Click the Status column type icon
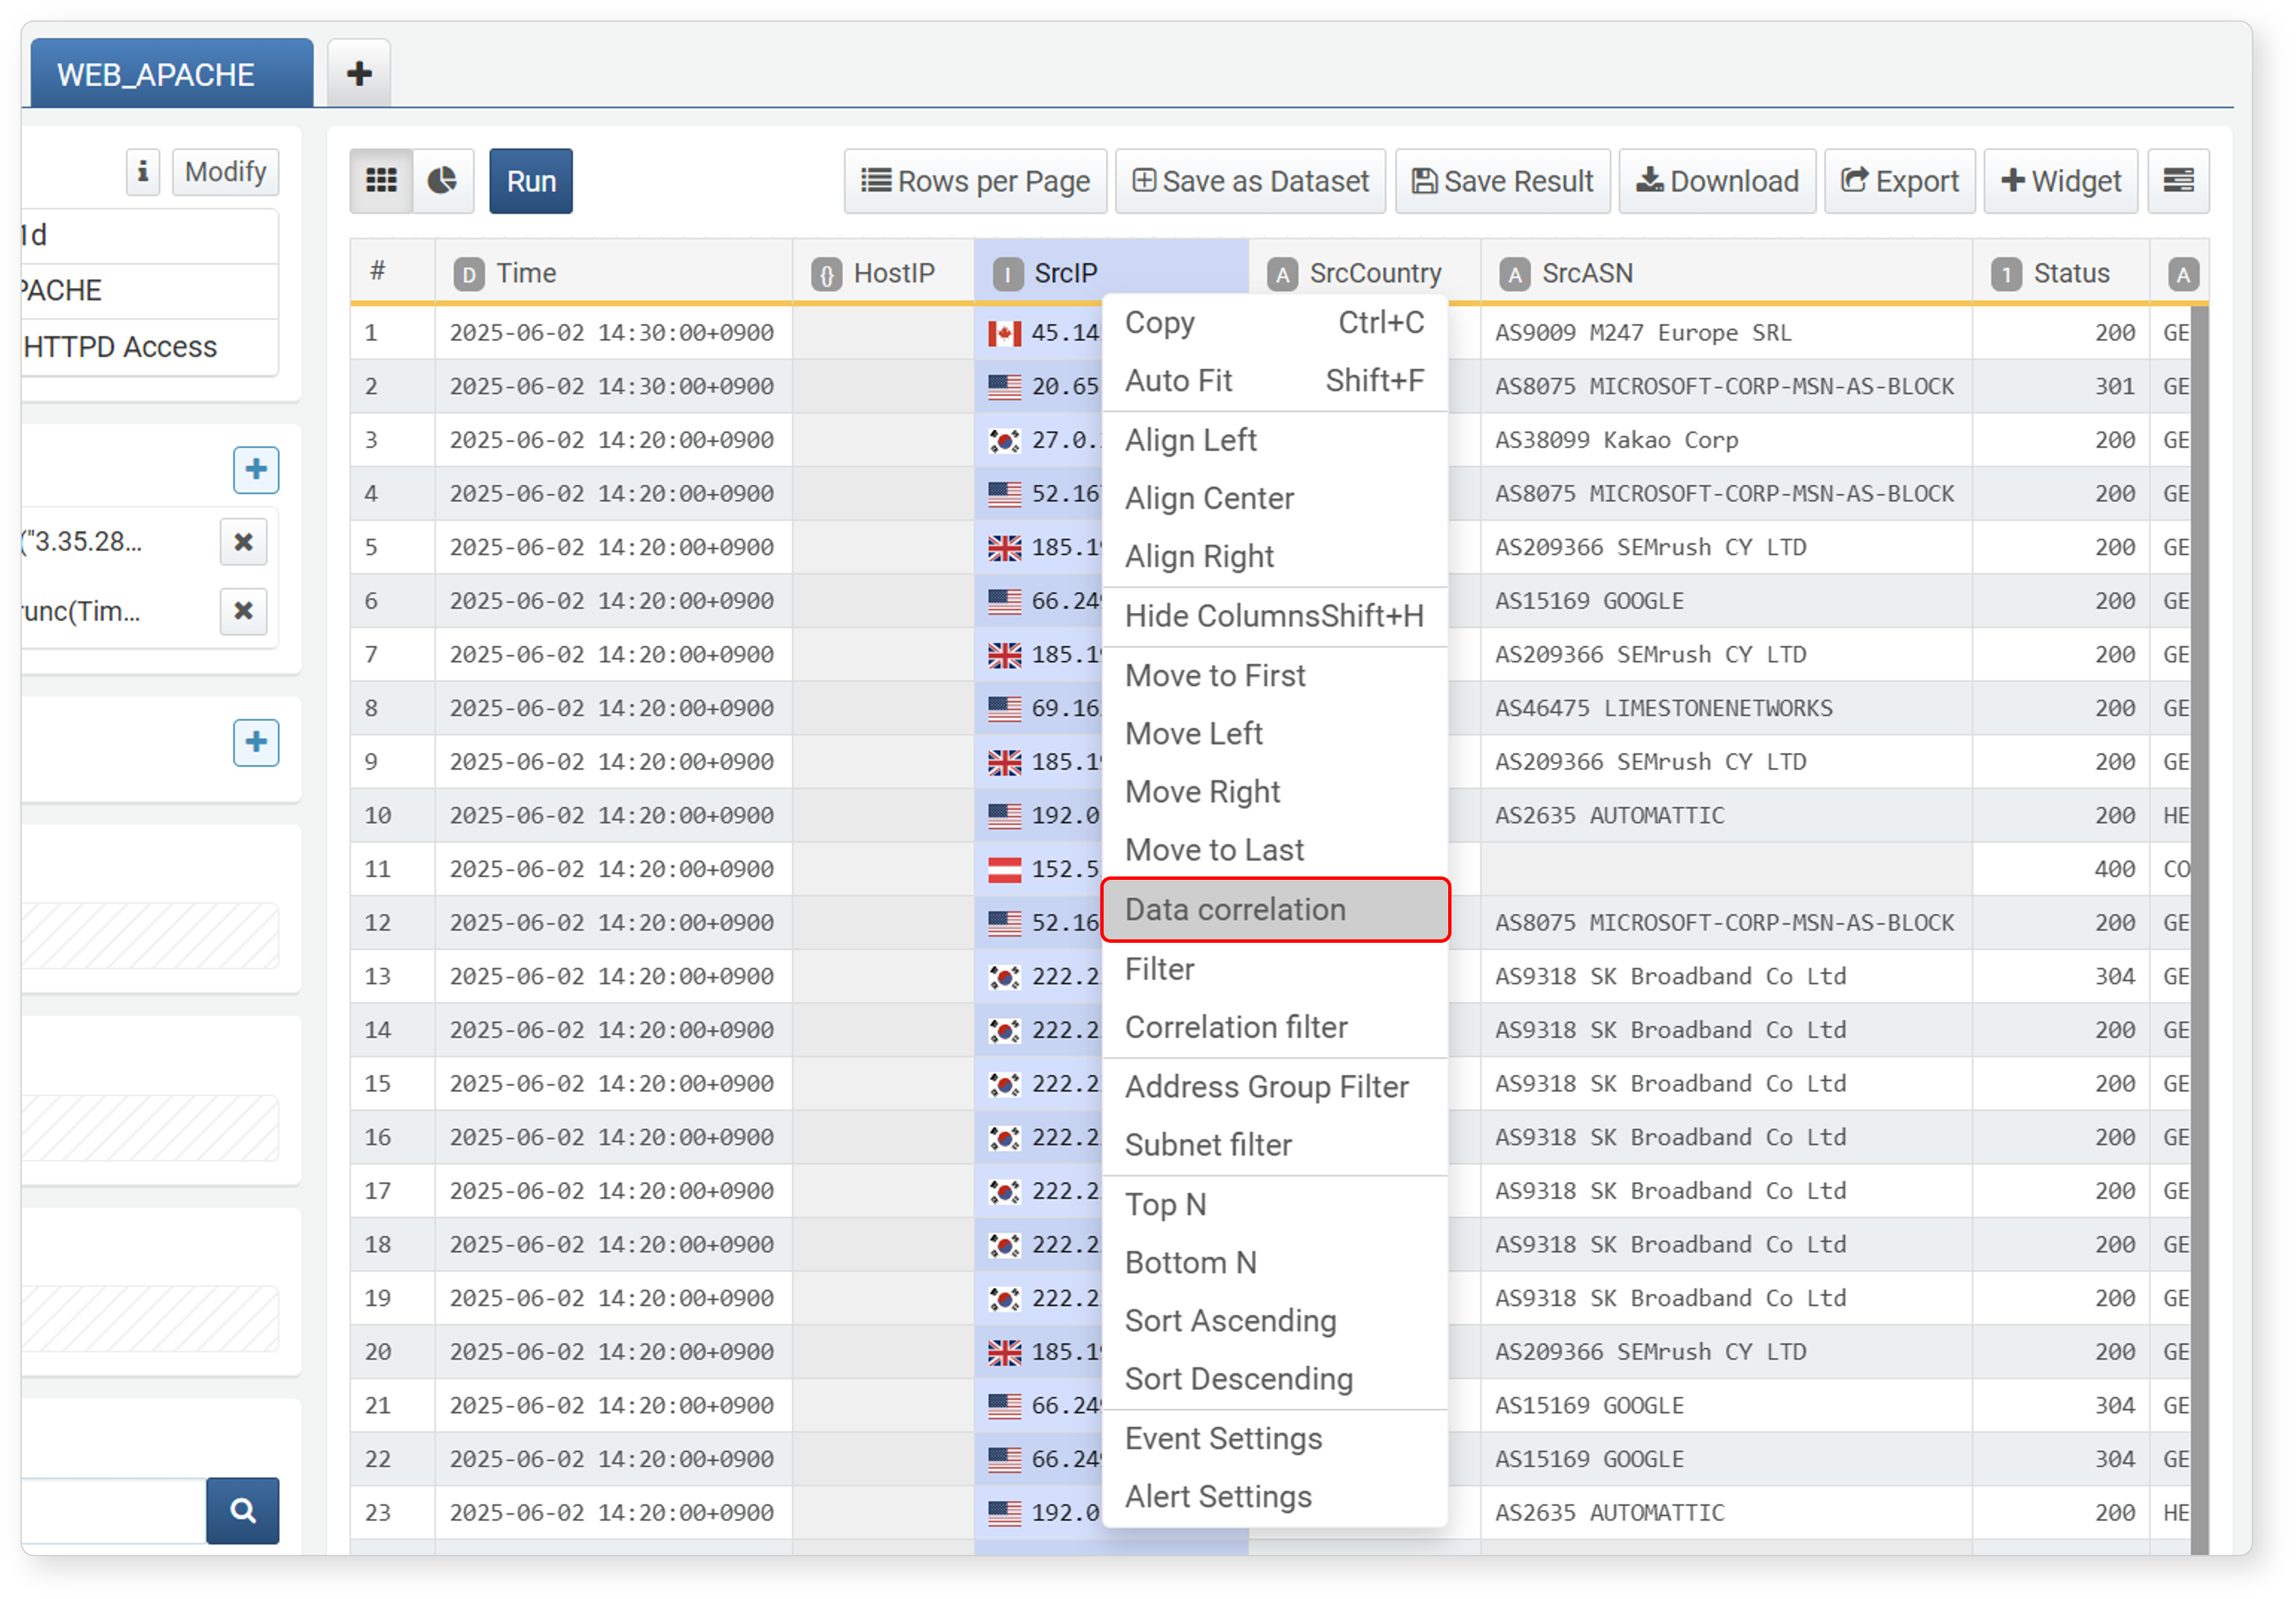This screenshot has height=1599, width=2296. 2006,274
